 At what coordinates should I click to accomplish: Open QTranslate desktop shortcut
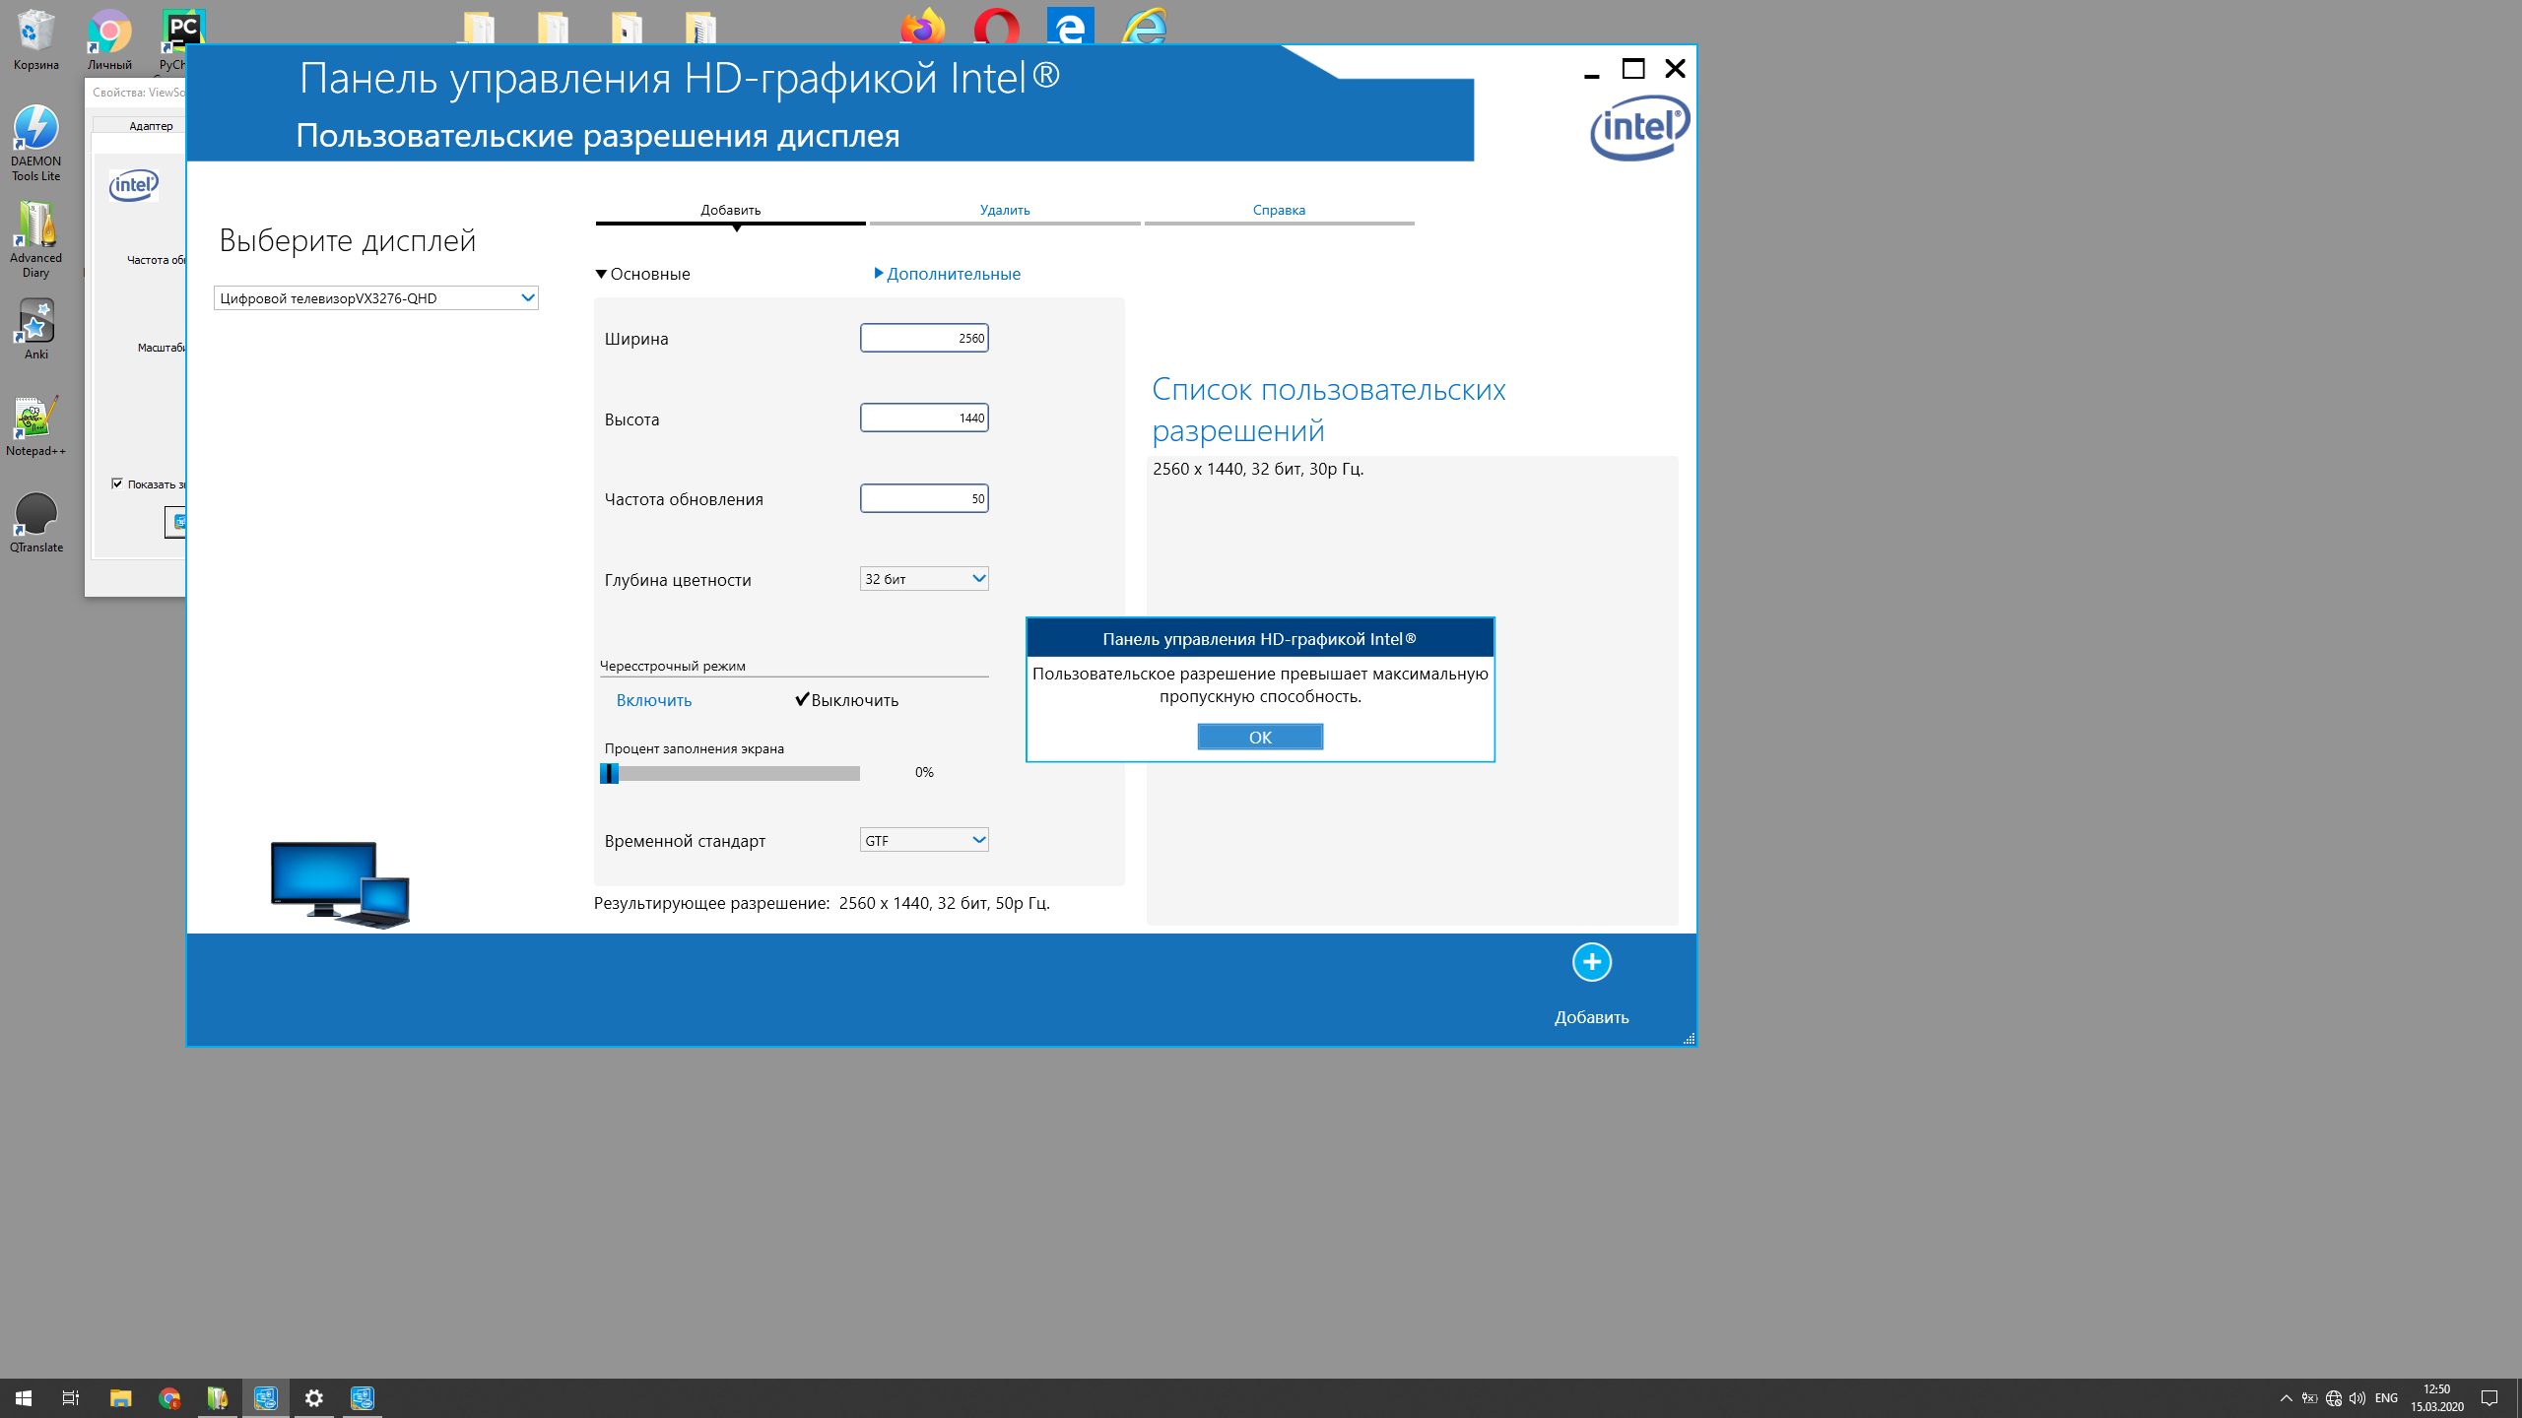point(36,523)
